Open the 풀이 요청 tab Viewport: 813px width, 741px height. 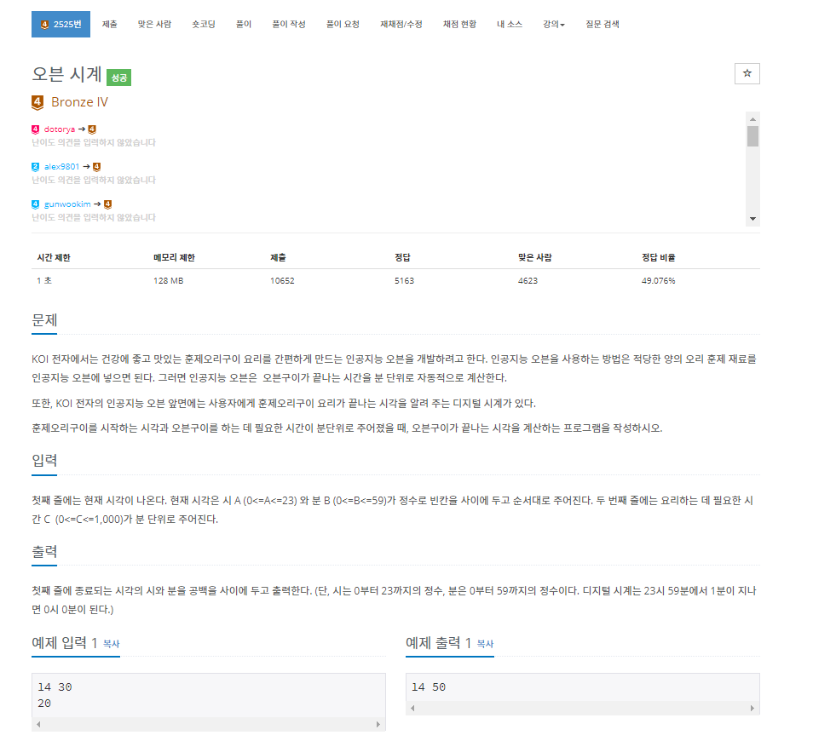[343, 25]
